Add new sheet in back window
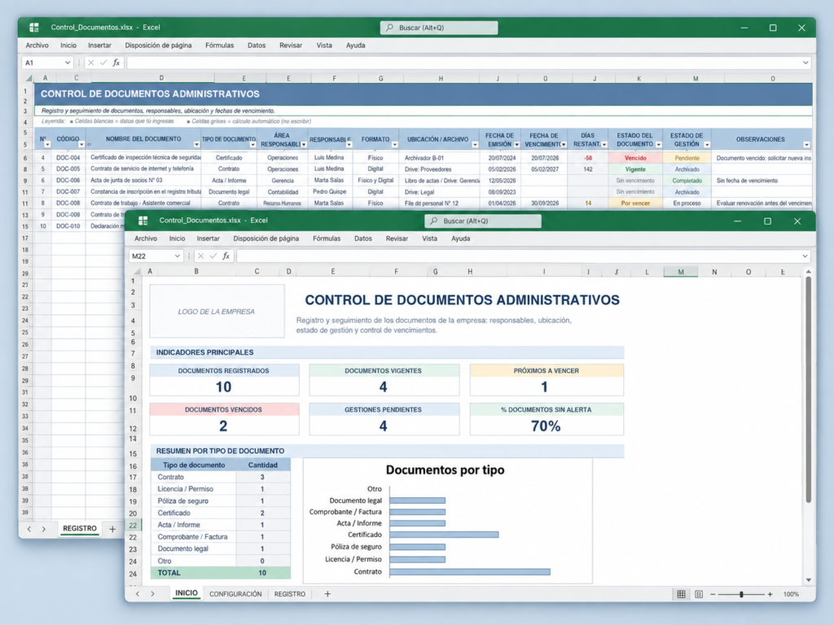 112,529
